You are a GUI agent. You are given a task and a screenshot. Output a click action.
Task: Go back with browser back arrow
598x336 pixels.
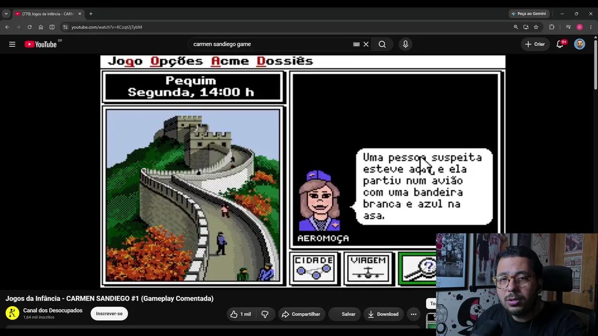point(7,27)
